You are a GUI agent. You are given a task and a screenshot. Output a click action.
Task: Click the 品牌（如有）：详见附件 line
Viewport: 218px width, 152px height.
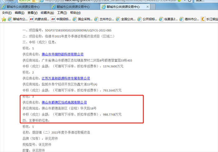point(40,139)
